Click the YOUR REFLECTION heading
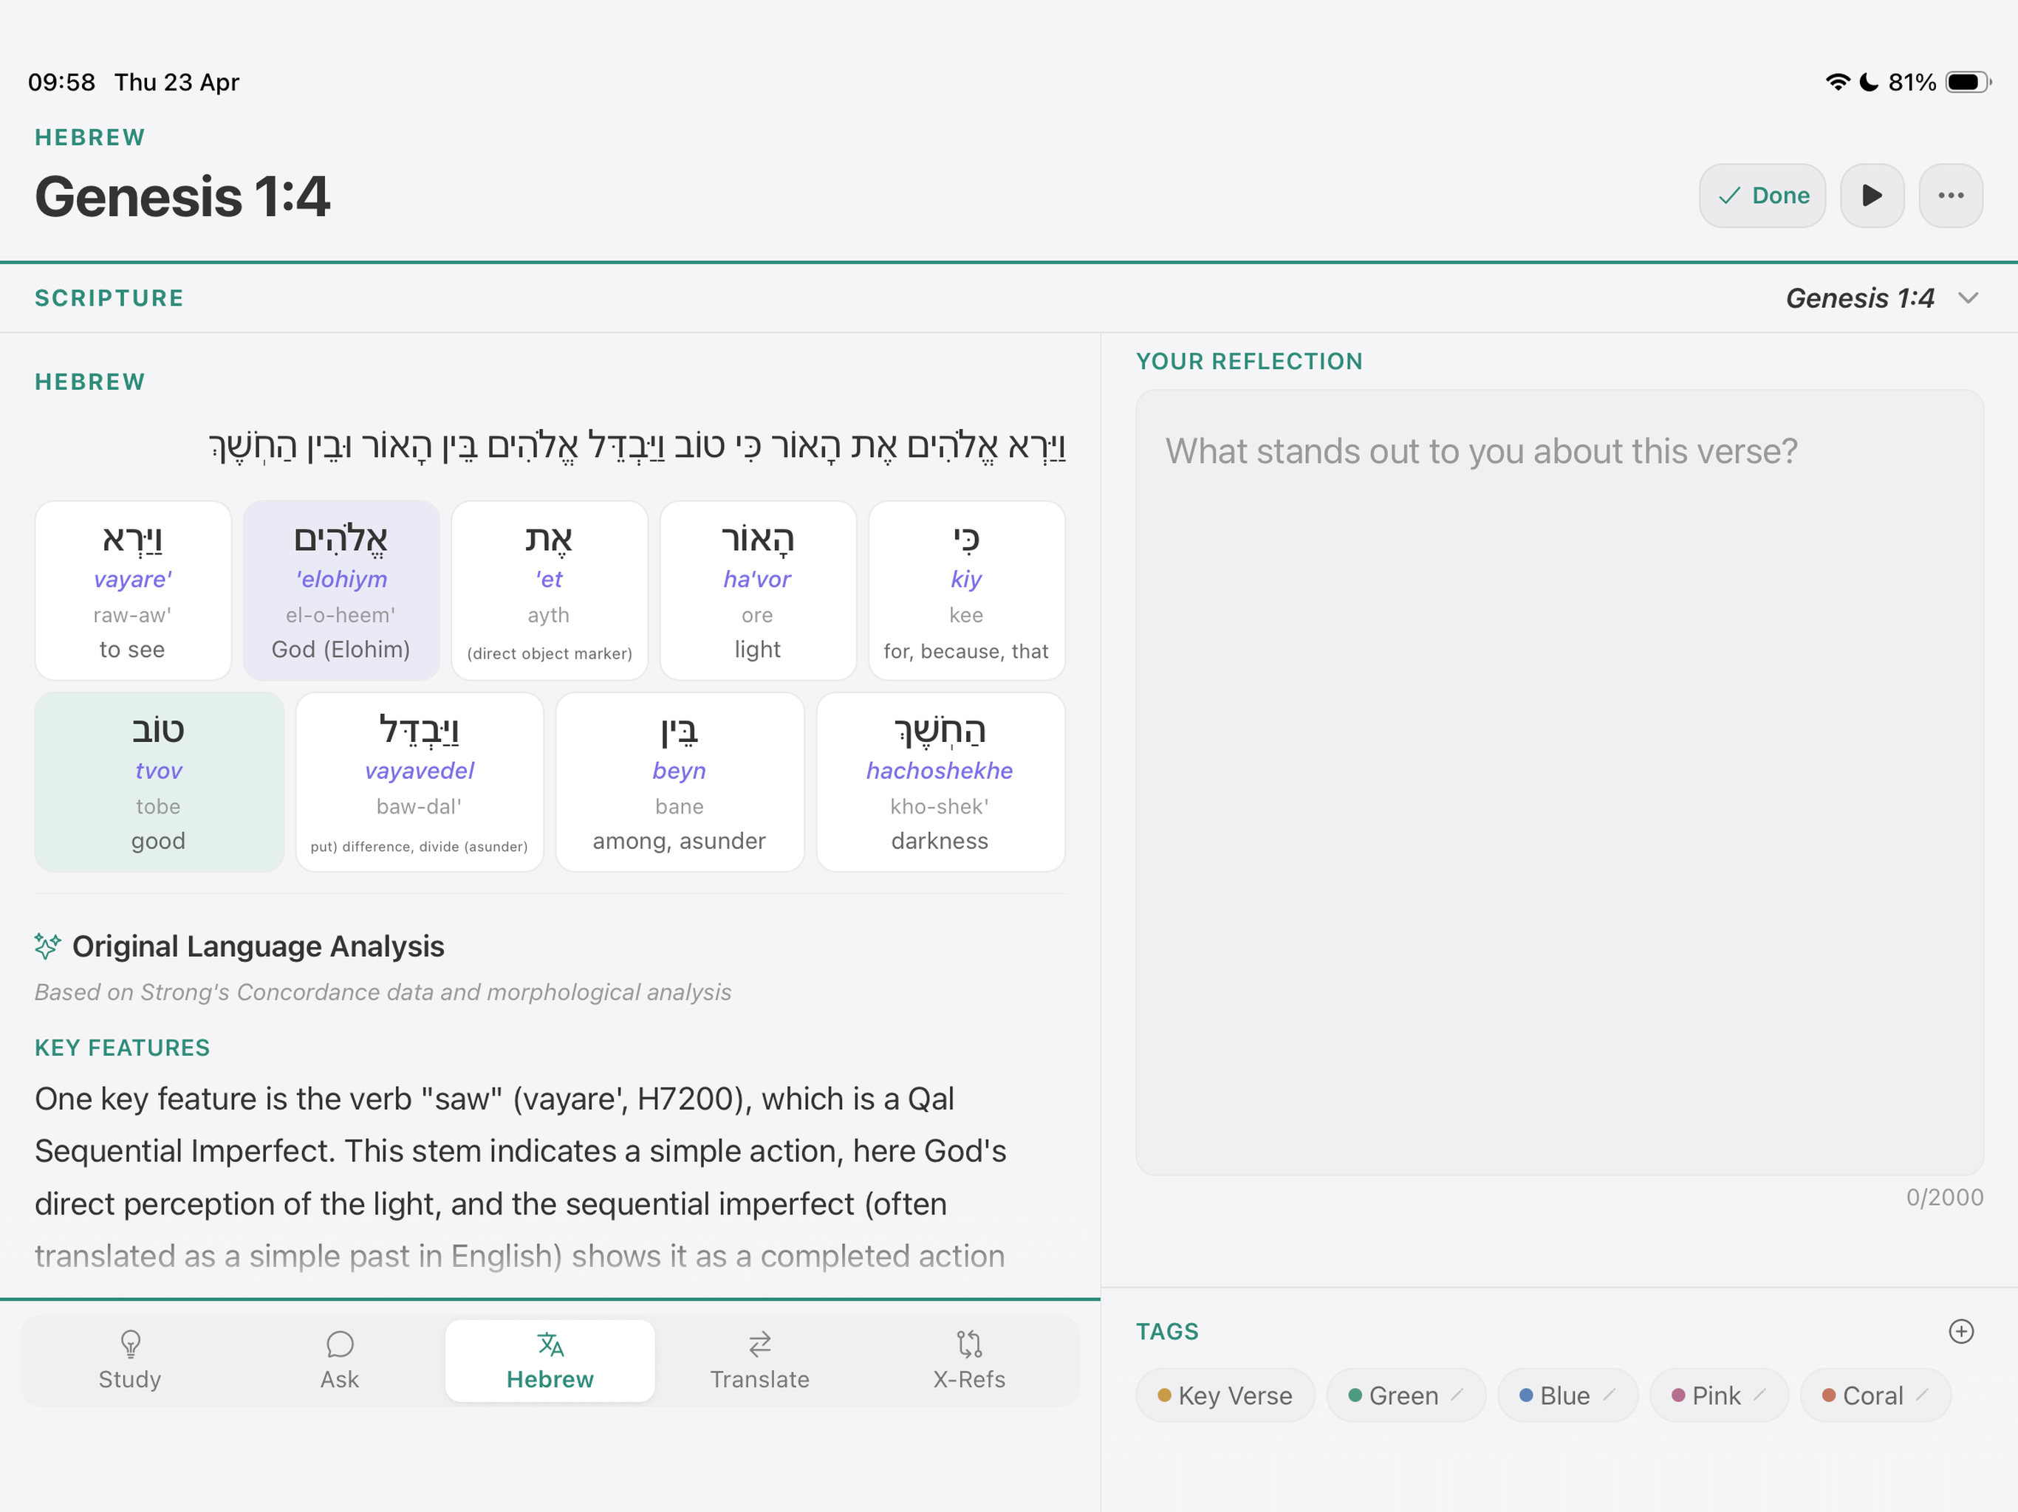The height and width of the screenshot is (1512, 2018). point(1249,361)
